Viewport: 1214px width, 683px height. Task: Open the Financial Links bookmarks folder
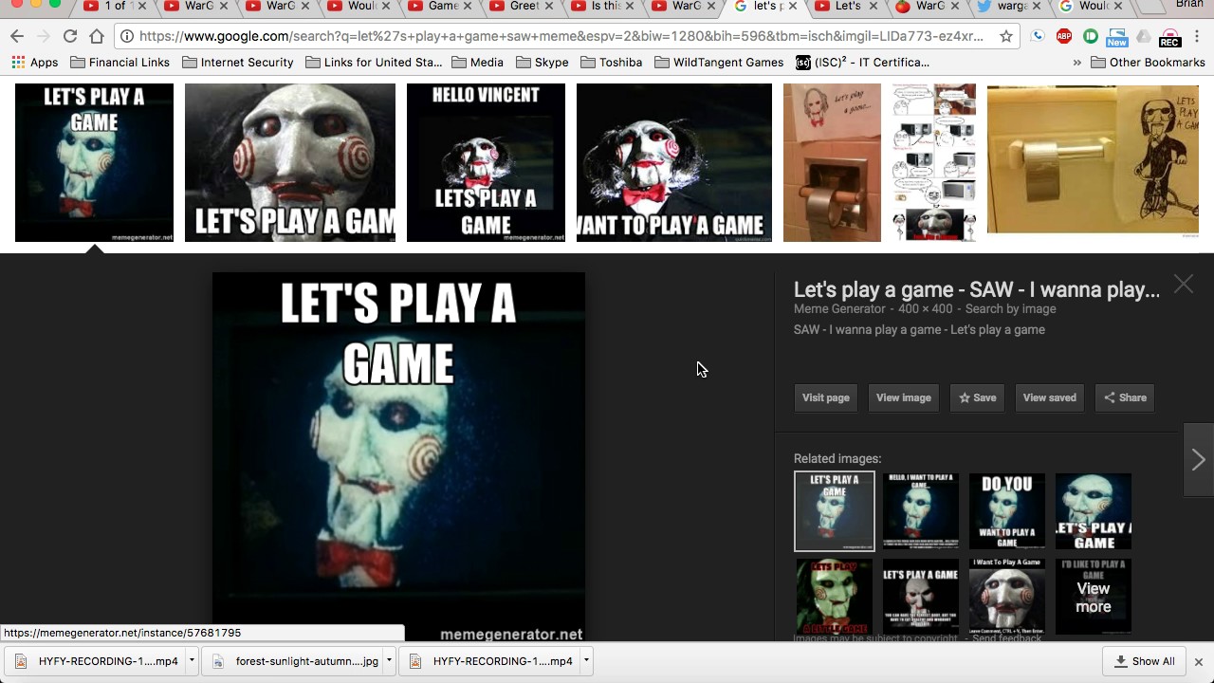(x=120, y=63)
